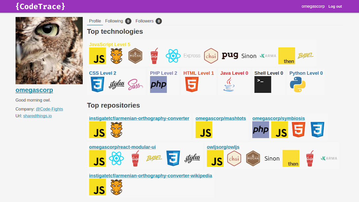Select the Karma icon in the JavaScript row
The width and height of the screenshot is (359, 202).
tap(268, 56)
